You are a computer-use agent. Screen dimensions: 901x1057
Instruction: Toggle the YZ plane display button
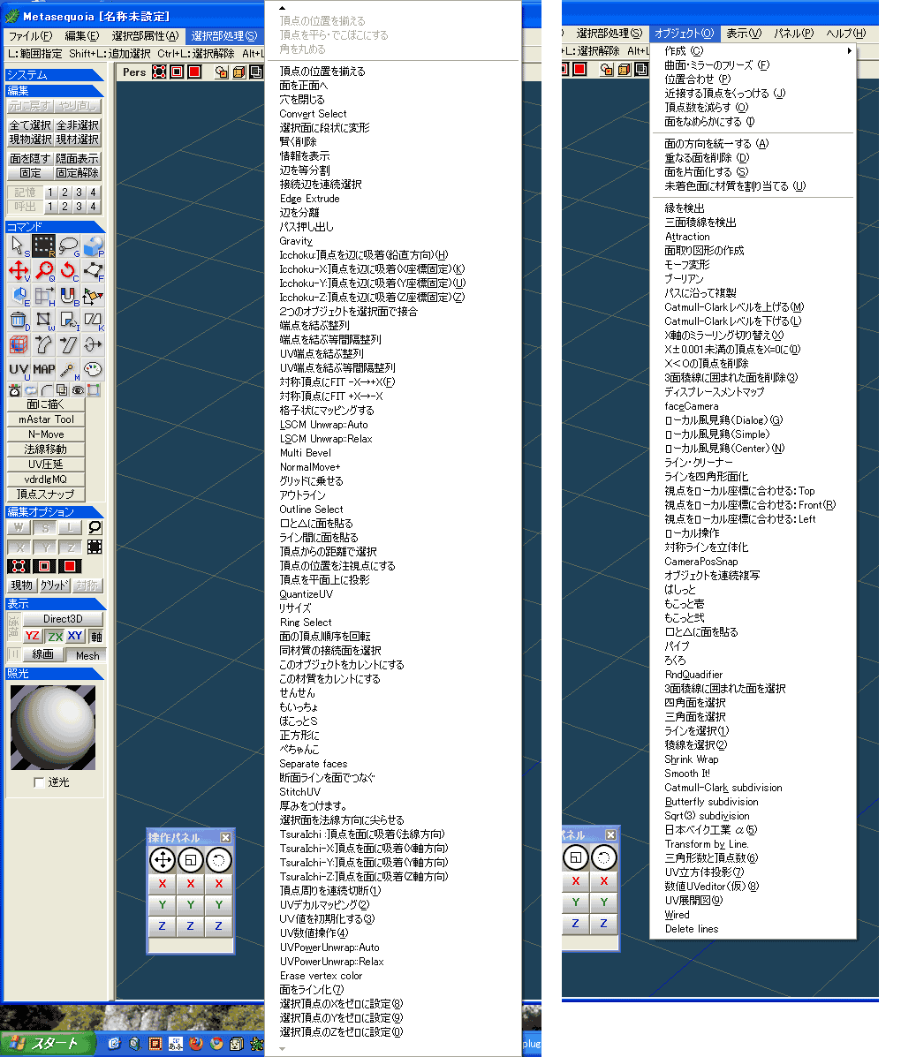[x=33, y=636]
